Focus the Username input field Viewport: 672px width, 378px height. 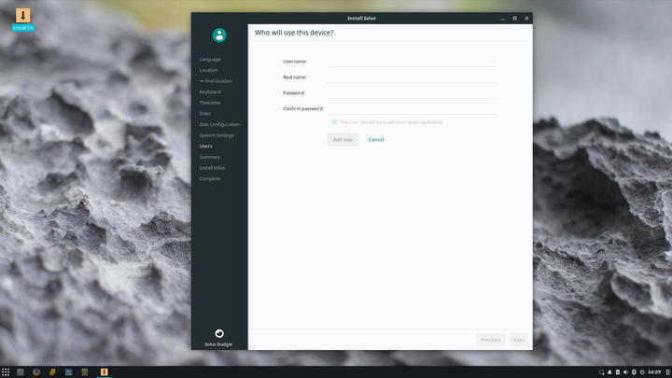tap(413, 62)
